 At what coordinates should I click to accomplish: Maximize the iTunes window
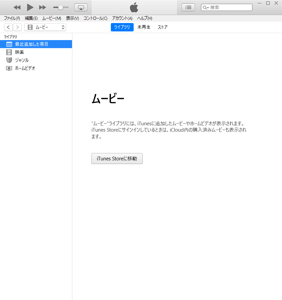coord(268,3)
